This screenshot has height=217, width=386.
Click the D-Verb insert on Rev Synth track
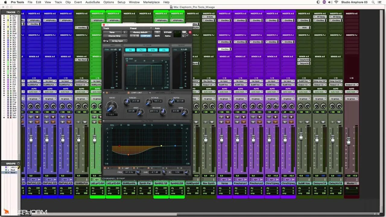click(209, 17)
